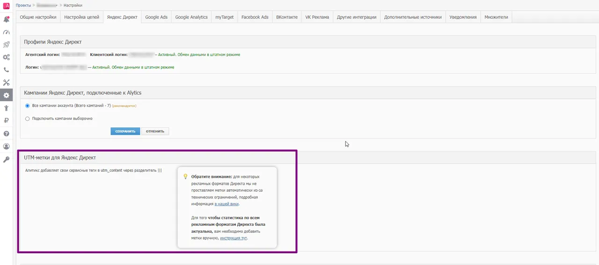Click the Агентский логин label
Image resolution: width=599 pixels, height=265 pixels.
(43, 55)
